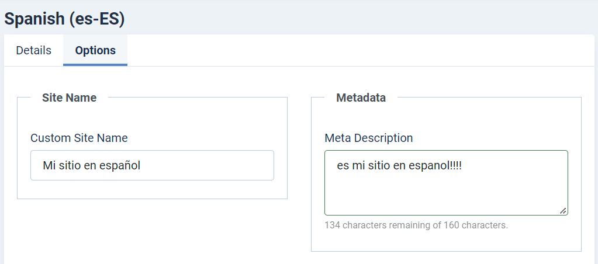This screenshot has height=264, width=598.
Task: Click the Metadata fieldset legend
Action: 361,98
